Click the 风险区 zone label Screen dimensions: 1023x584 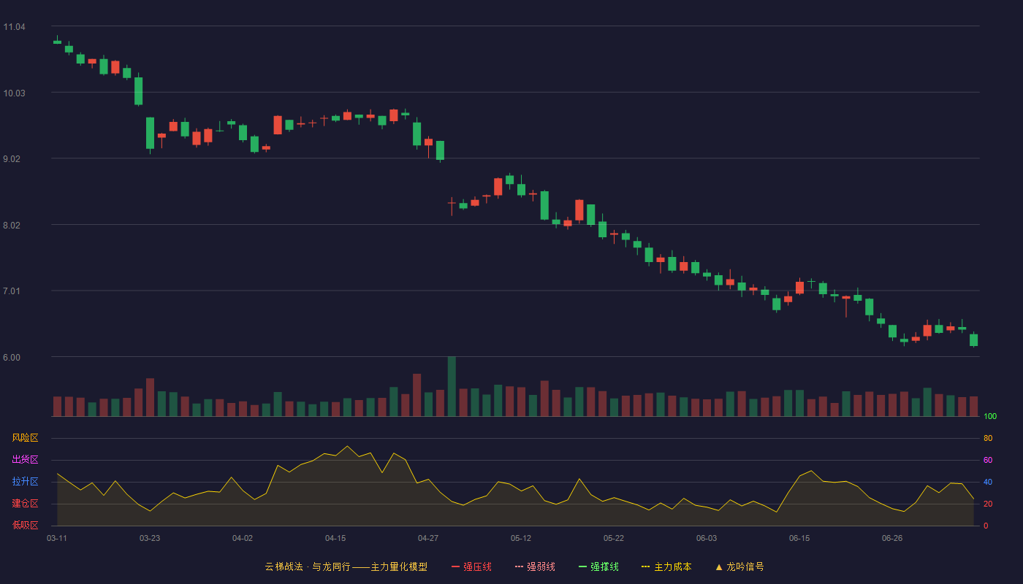(25, 438)
